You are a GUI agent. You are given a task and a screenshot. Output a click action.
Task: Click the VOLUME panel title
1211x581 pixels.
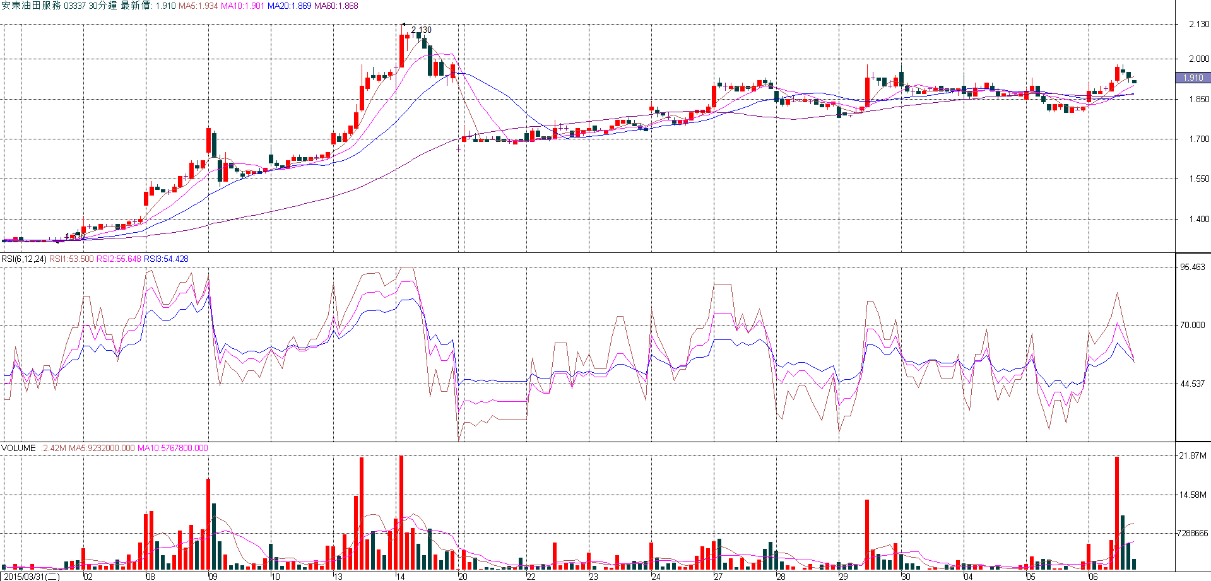point(18,448)
